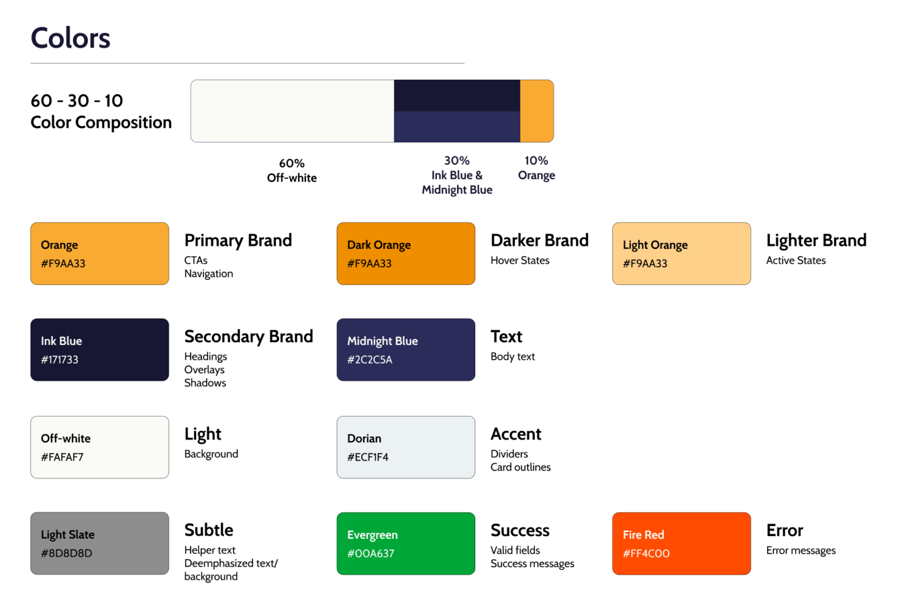
Task: Click the Orange #F9AA33 color swatch
Action: (x=100, y=254)
